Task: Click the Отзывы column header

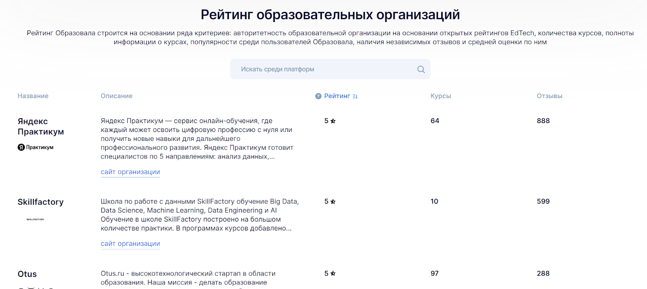Action: tap(550, 96)
